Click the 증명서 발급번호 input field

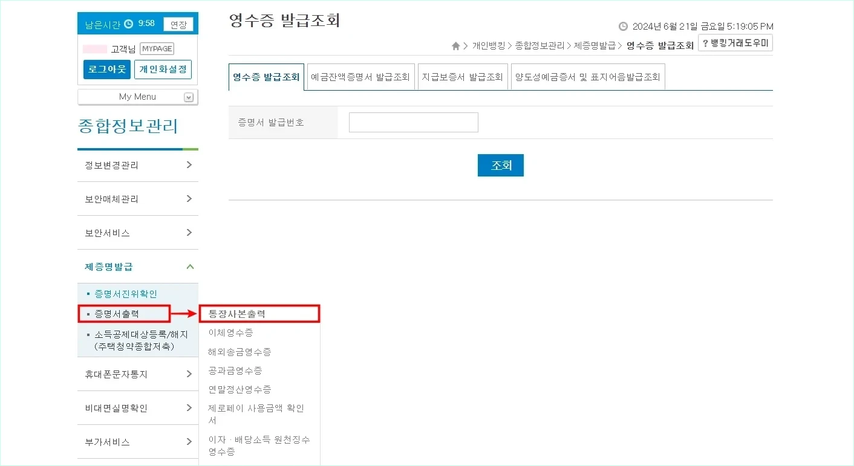click(413, 122)
